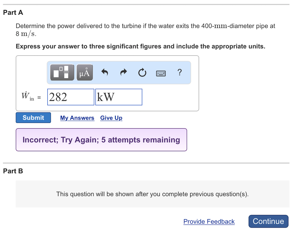Submit the answer
The width and height of the screenshot is (295, 239).
point(33,118)
